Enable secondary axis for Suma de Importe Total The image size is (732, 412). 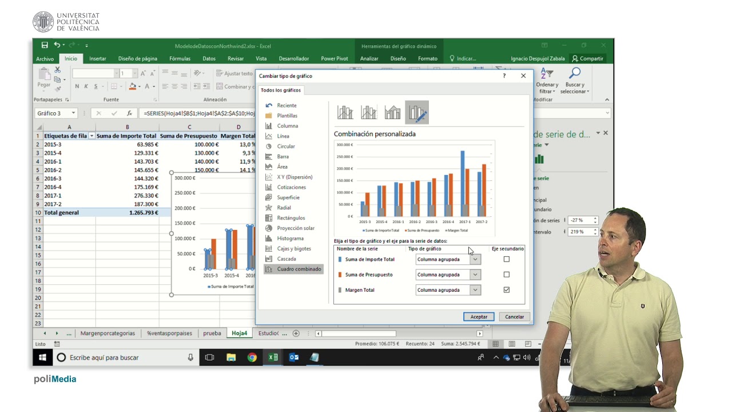(506, 259)
